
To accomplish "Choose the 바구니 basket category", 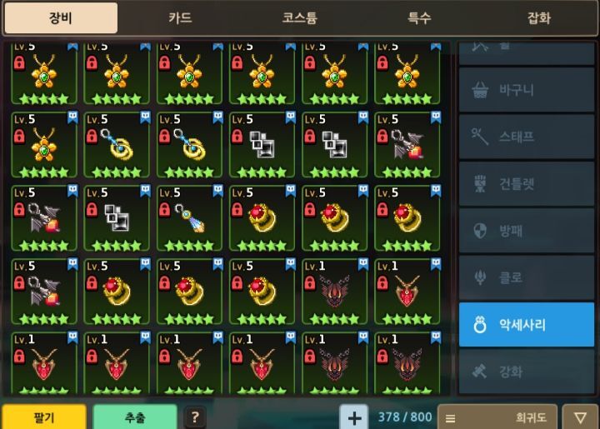I will pyautogui.click(x=527, y=90).
